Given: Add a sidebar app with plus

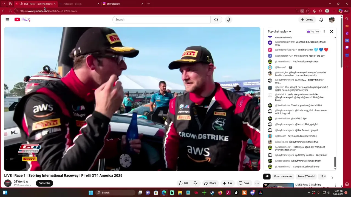Looking at the screenshot, I should (347, 67).
